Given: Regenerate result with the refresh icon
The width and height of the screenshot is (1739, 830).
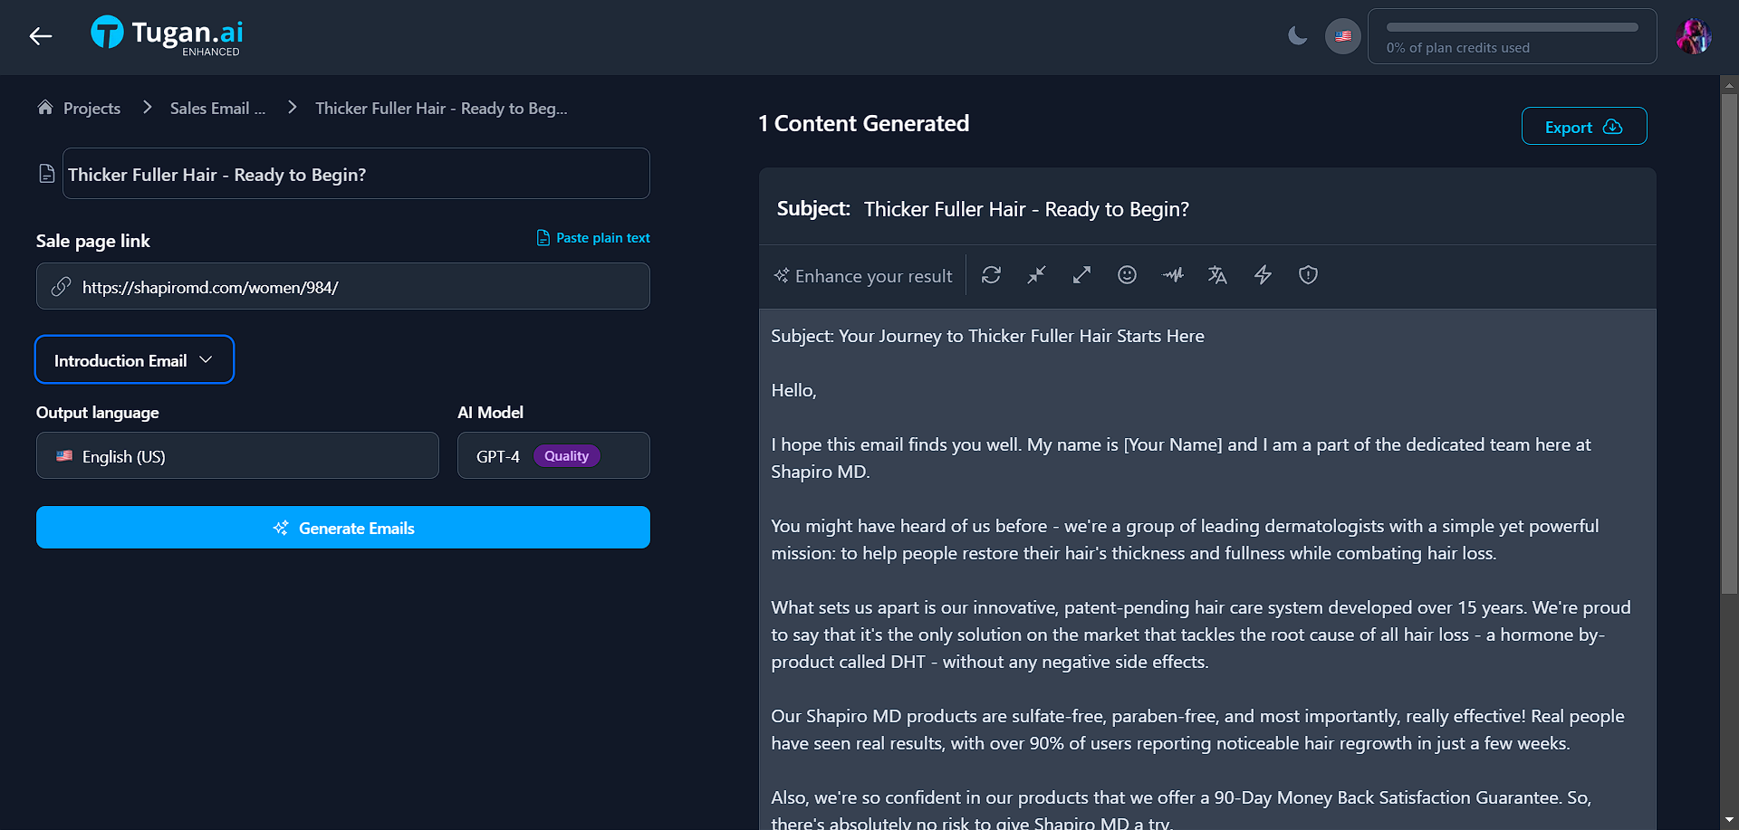Looking at the screenshot, I should click(x=992, y=275).
